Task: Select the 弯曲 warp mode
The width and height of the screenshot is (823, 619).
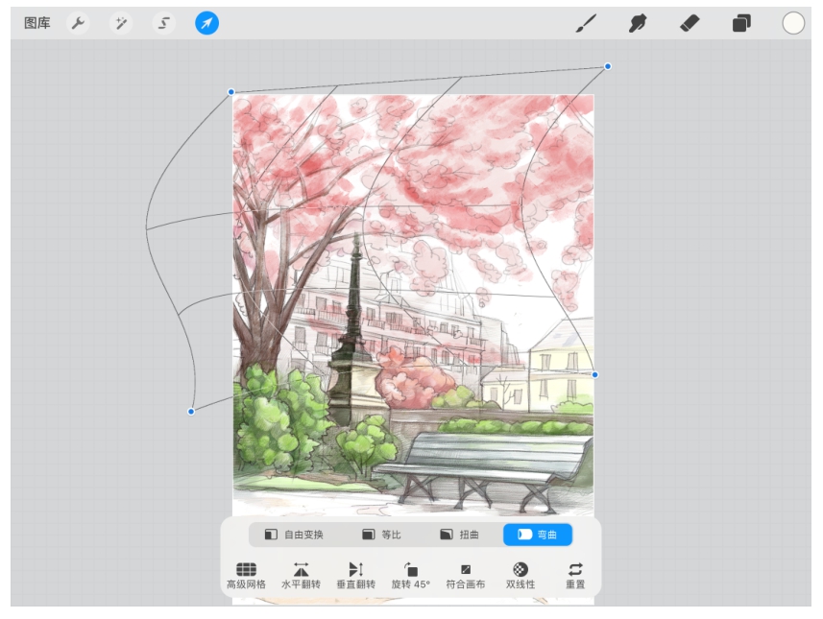Action: click(x=538, y=535)
